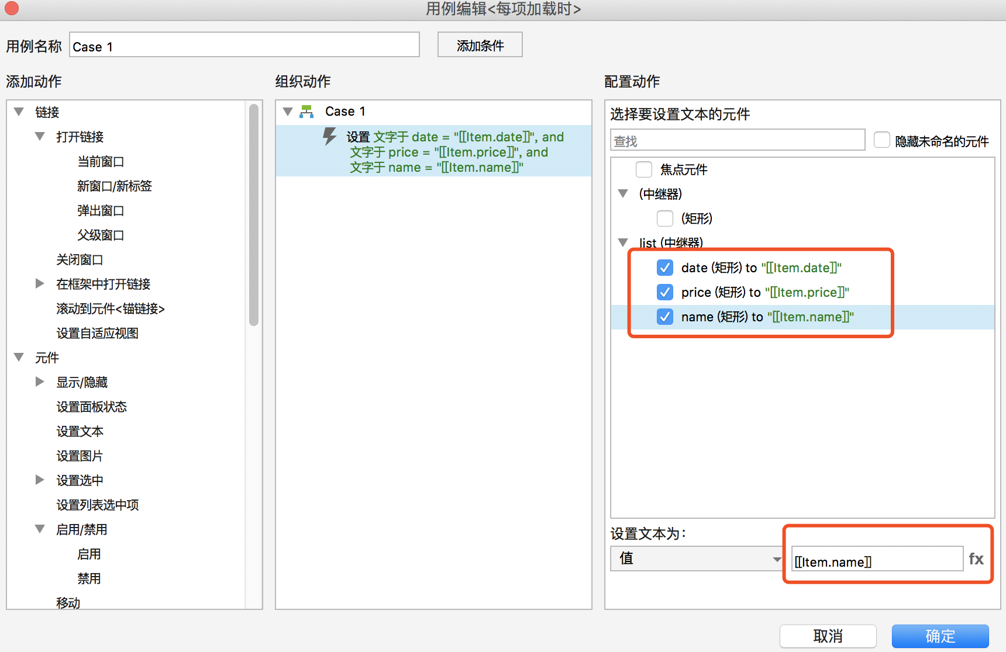This screenshot has width=1006, height=652.
Task: Click the 添加条件 button
Action: coord(480,45)
